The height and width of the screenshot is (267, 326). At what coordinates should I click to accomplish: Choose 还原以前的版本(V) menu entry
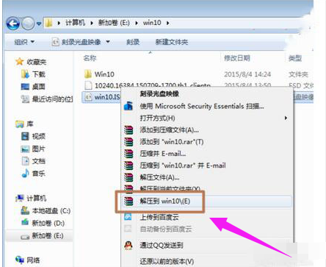[x=167, y=261]
